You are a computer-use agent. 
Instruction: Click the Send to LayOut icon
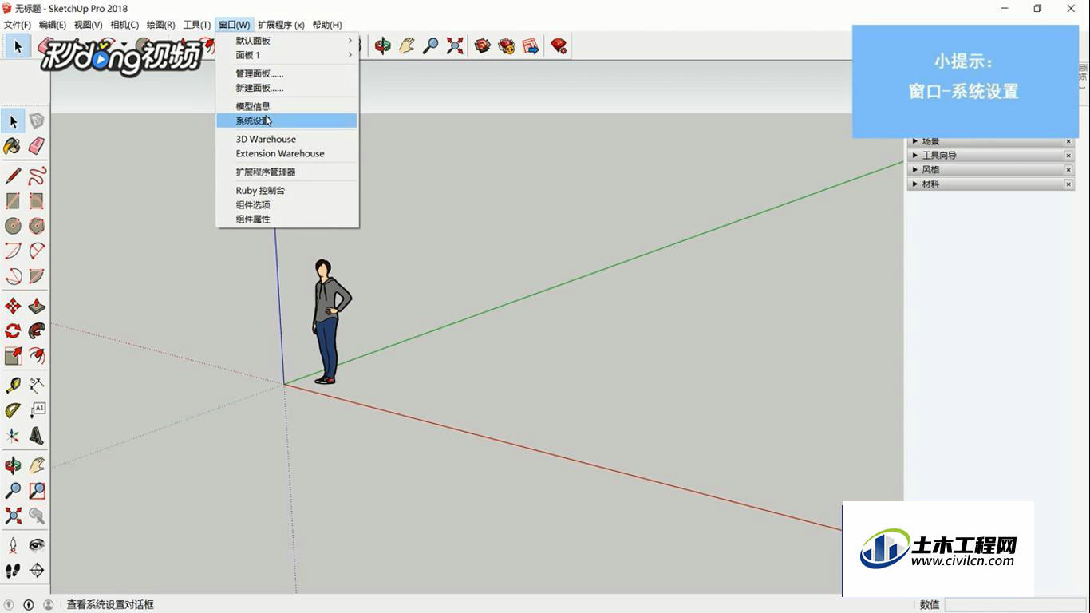531,46
